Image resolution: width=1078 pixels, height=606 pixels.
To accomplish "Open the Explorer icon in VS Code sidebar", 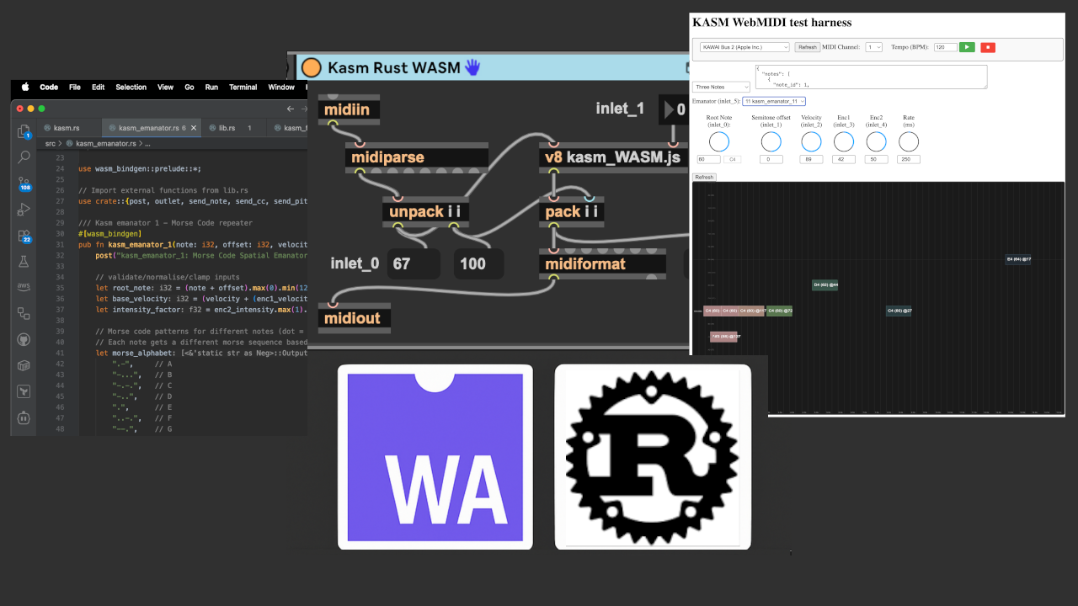I will click(x=24, y=131).
